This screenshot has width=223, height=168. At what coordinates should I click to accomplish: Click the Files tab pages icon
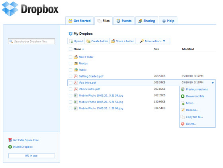point(99,21)
